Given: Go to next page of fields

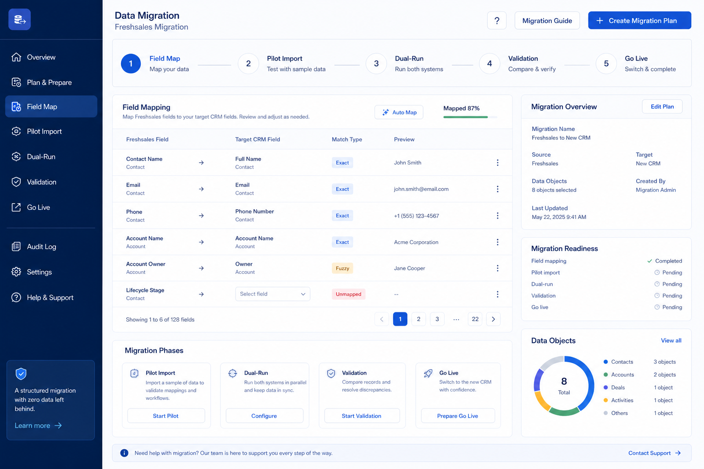Looking at the screenshot, I should point(493,319).
